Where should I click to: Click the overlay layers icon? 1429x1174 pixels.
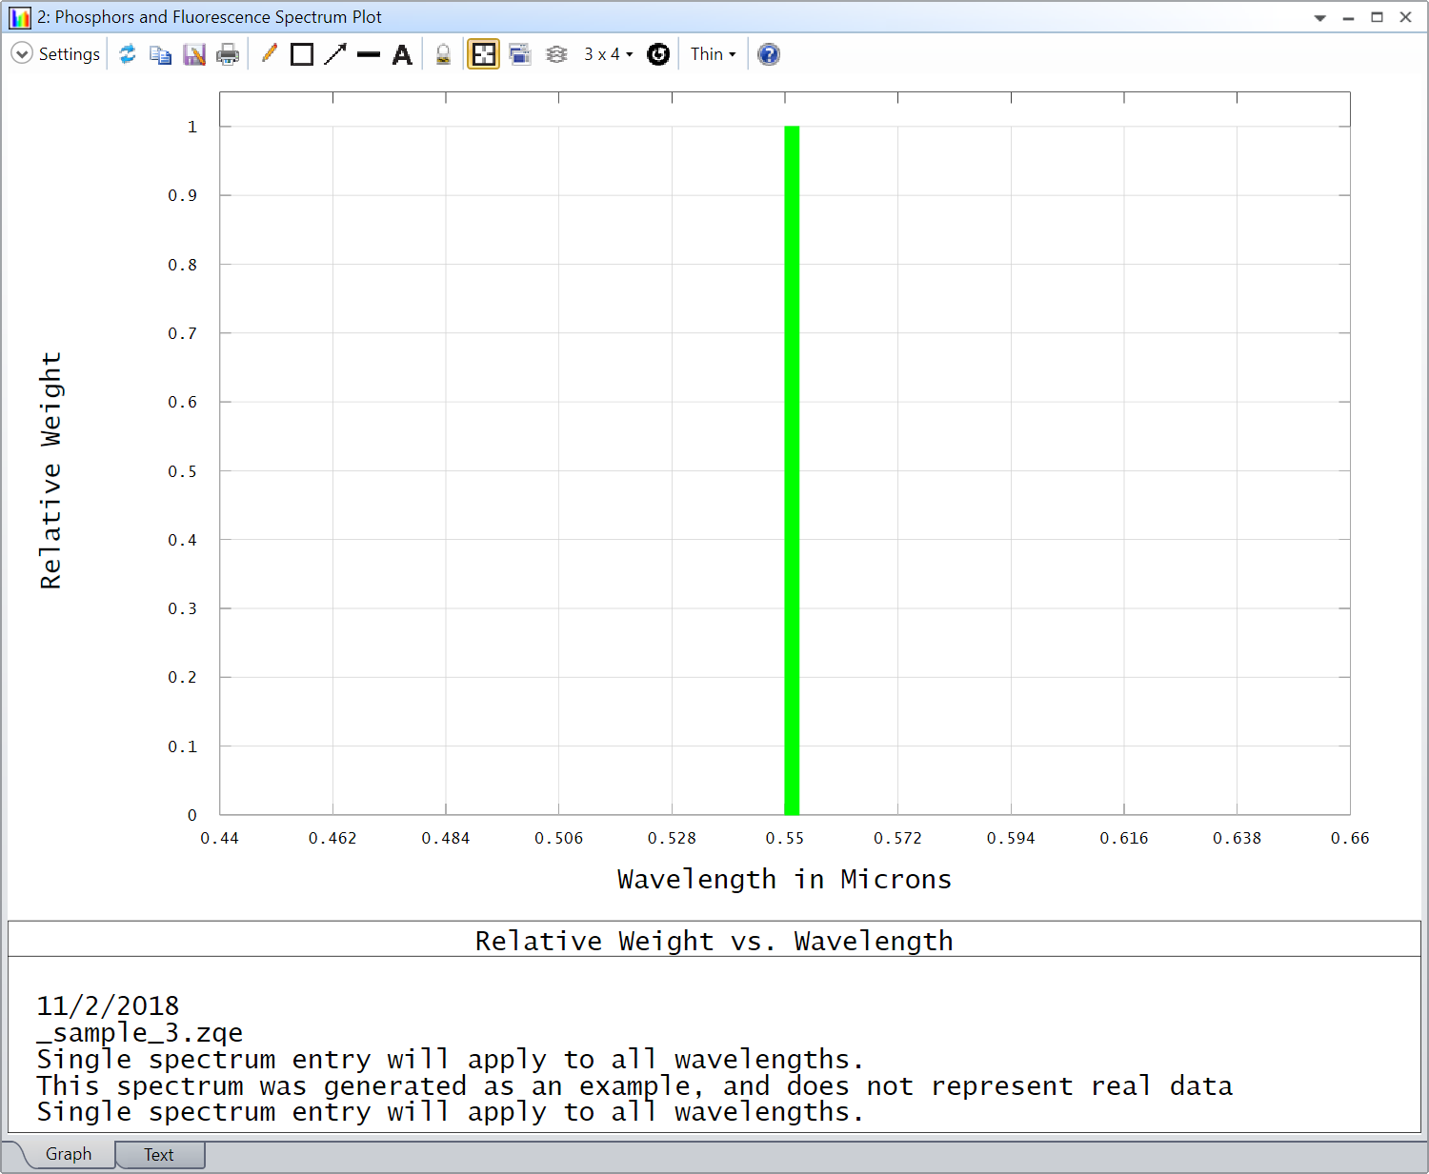(556, 54)
